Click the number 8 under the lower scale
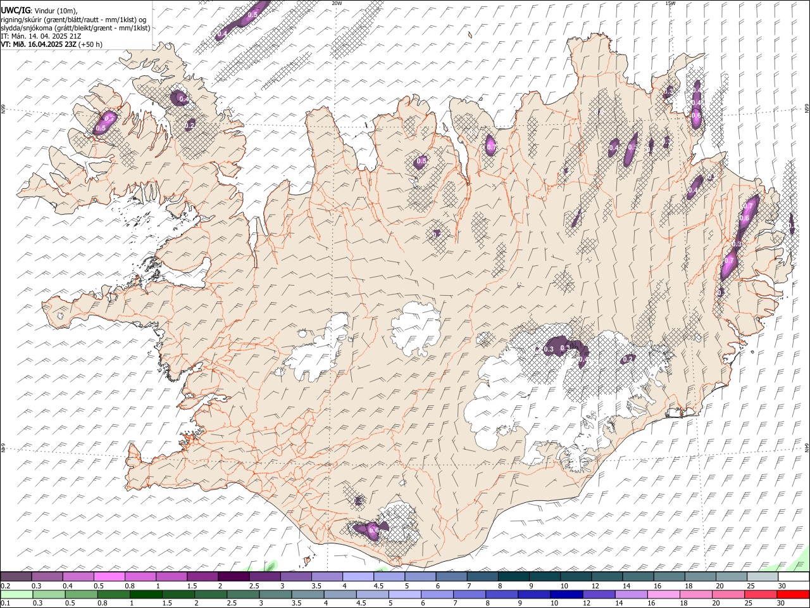 pyautogui.click(x=489, y=604)
